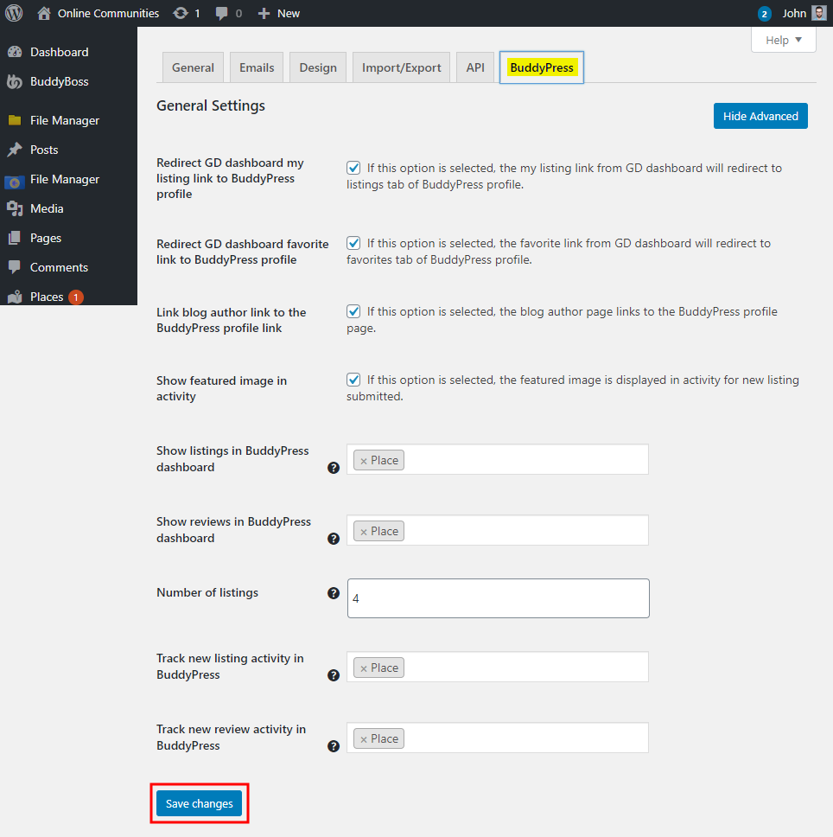Screen dimensions: 833x837
Task: Switch to the Emails tab
Action: (256, 67)
